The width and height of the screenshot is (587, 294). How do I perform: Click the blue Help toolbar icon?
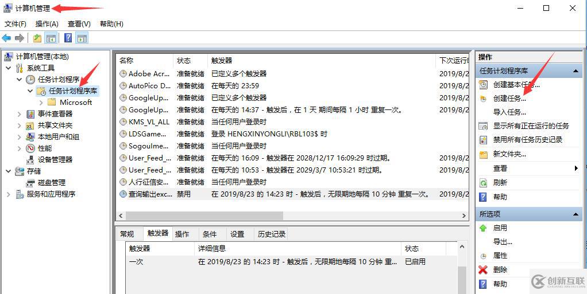click(x=68, y=38)
